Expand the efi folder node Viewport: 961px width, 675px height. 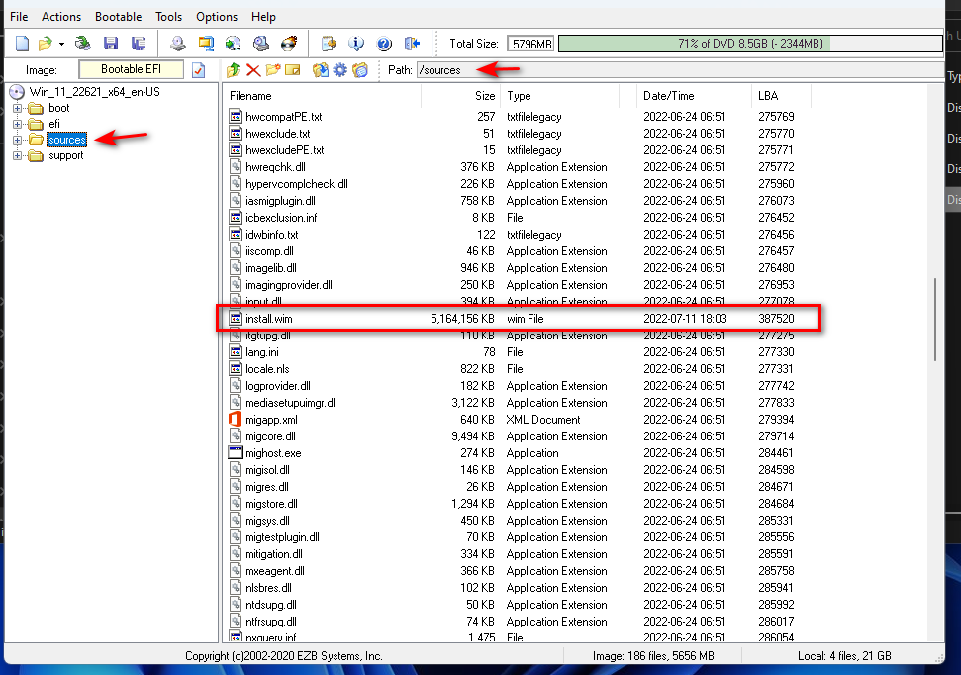(17, 124)
